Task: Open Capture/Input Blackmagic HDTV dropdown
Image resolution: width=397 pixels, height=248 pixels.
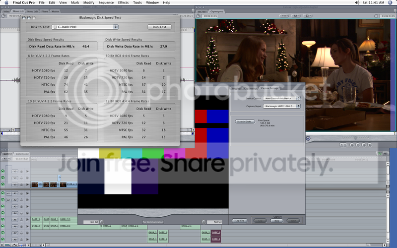Action: click(x=281, y=106)
